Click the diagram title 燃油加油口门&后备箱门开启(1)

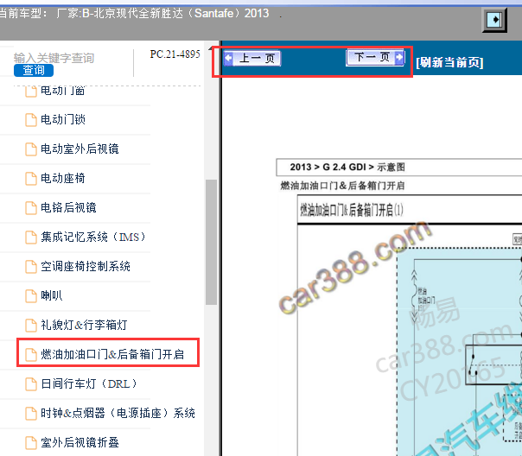tap(352, 210)
